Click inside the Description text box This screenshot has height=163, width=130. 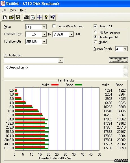coord(64,71)
